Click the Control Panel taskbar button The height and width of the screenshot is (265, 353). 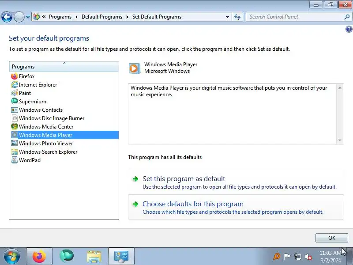pos(121,256)
